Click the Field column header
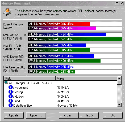 (x=30, y=78)
